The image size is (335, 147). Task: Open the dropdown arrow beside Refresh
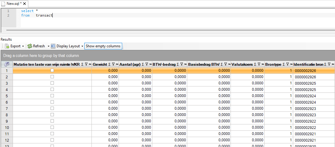[48, 46]
